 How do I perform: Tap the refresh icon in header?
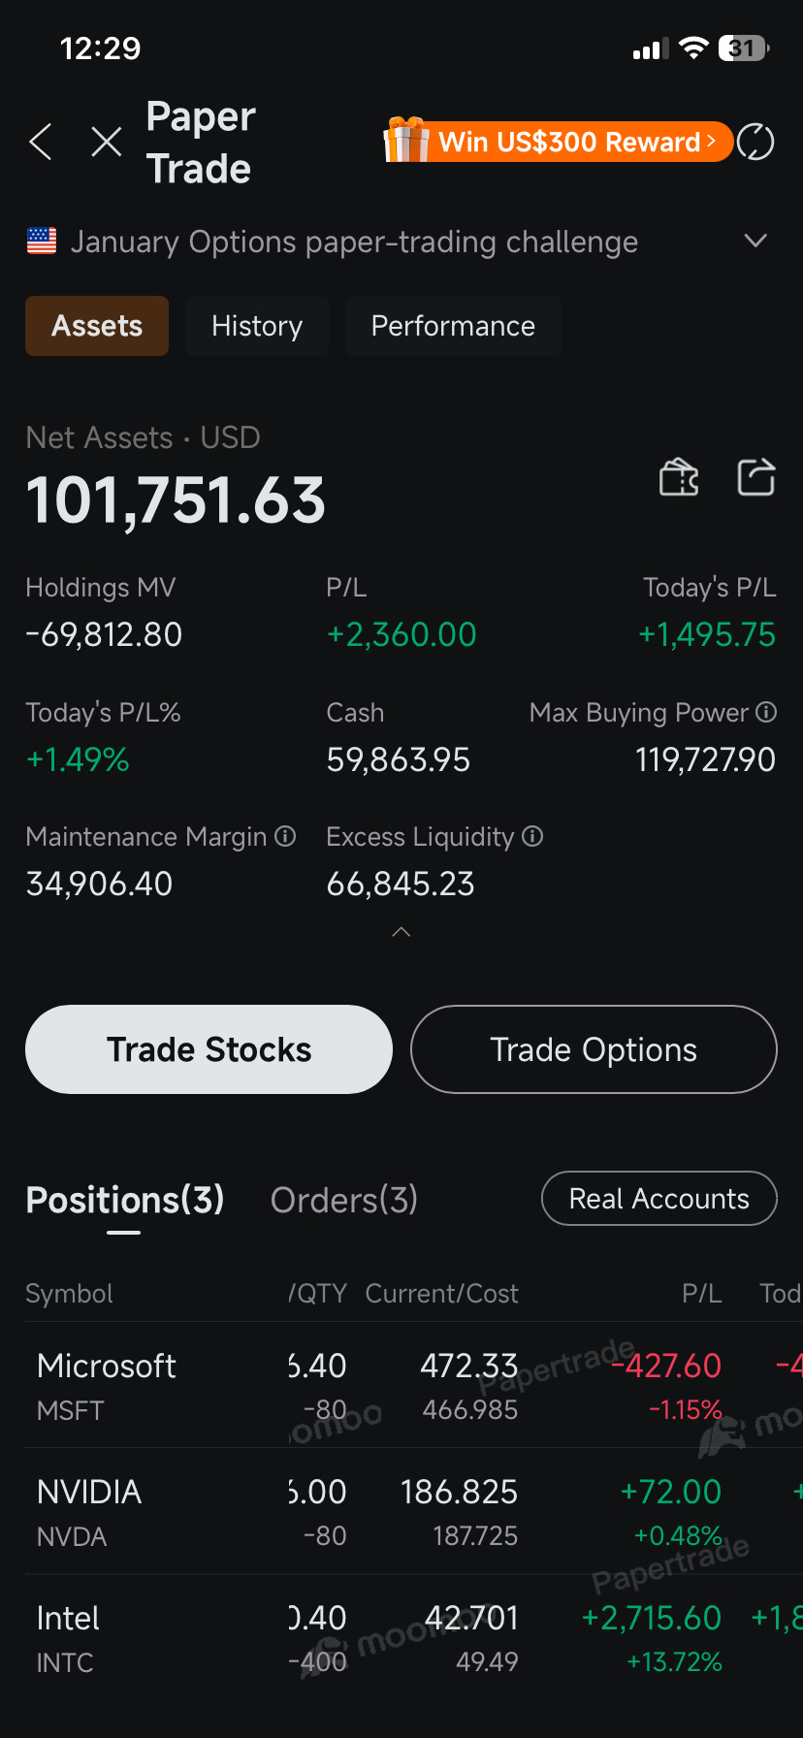755,143
